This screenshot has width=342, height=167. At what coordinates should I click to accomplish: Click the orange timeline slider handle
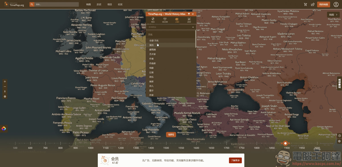coord(285,143)
